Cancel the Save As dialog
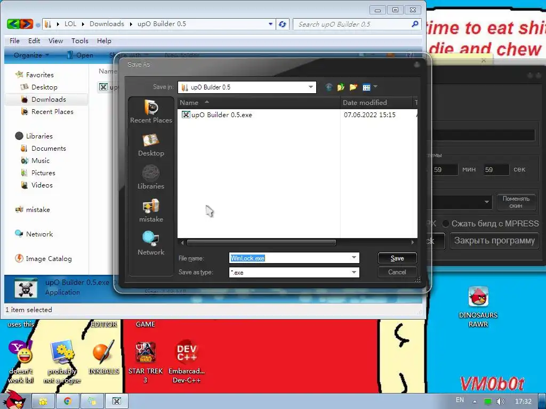 point(397,272)
